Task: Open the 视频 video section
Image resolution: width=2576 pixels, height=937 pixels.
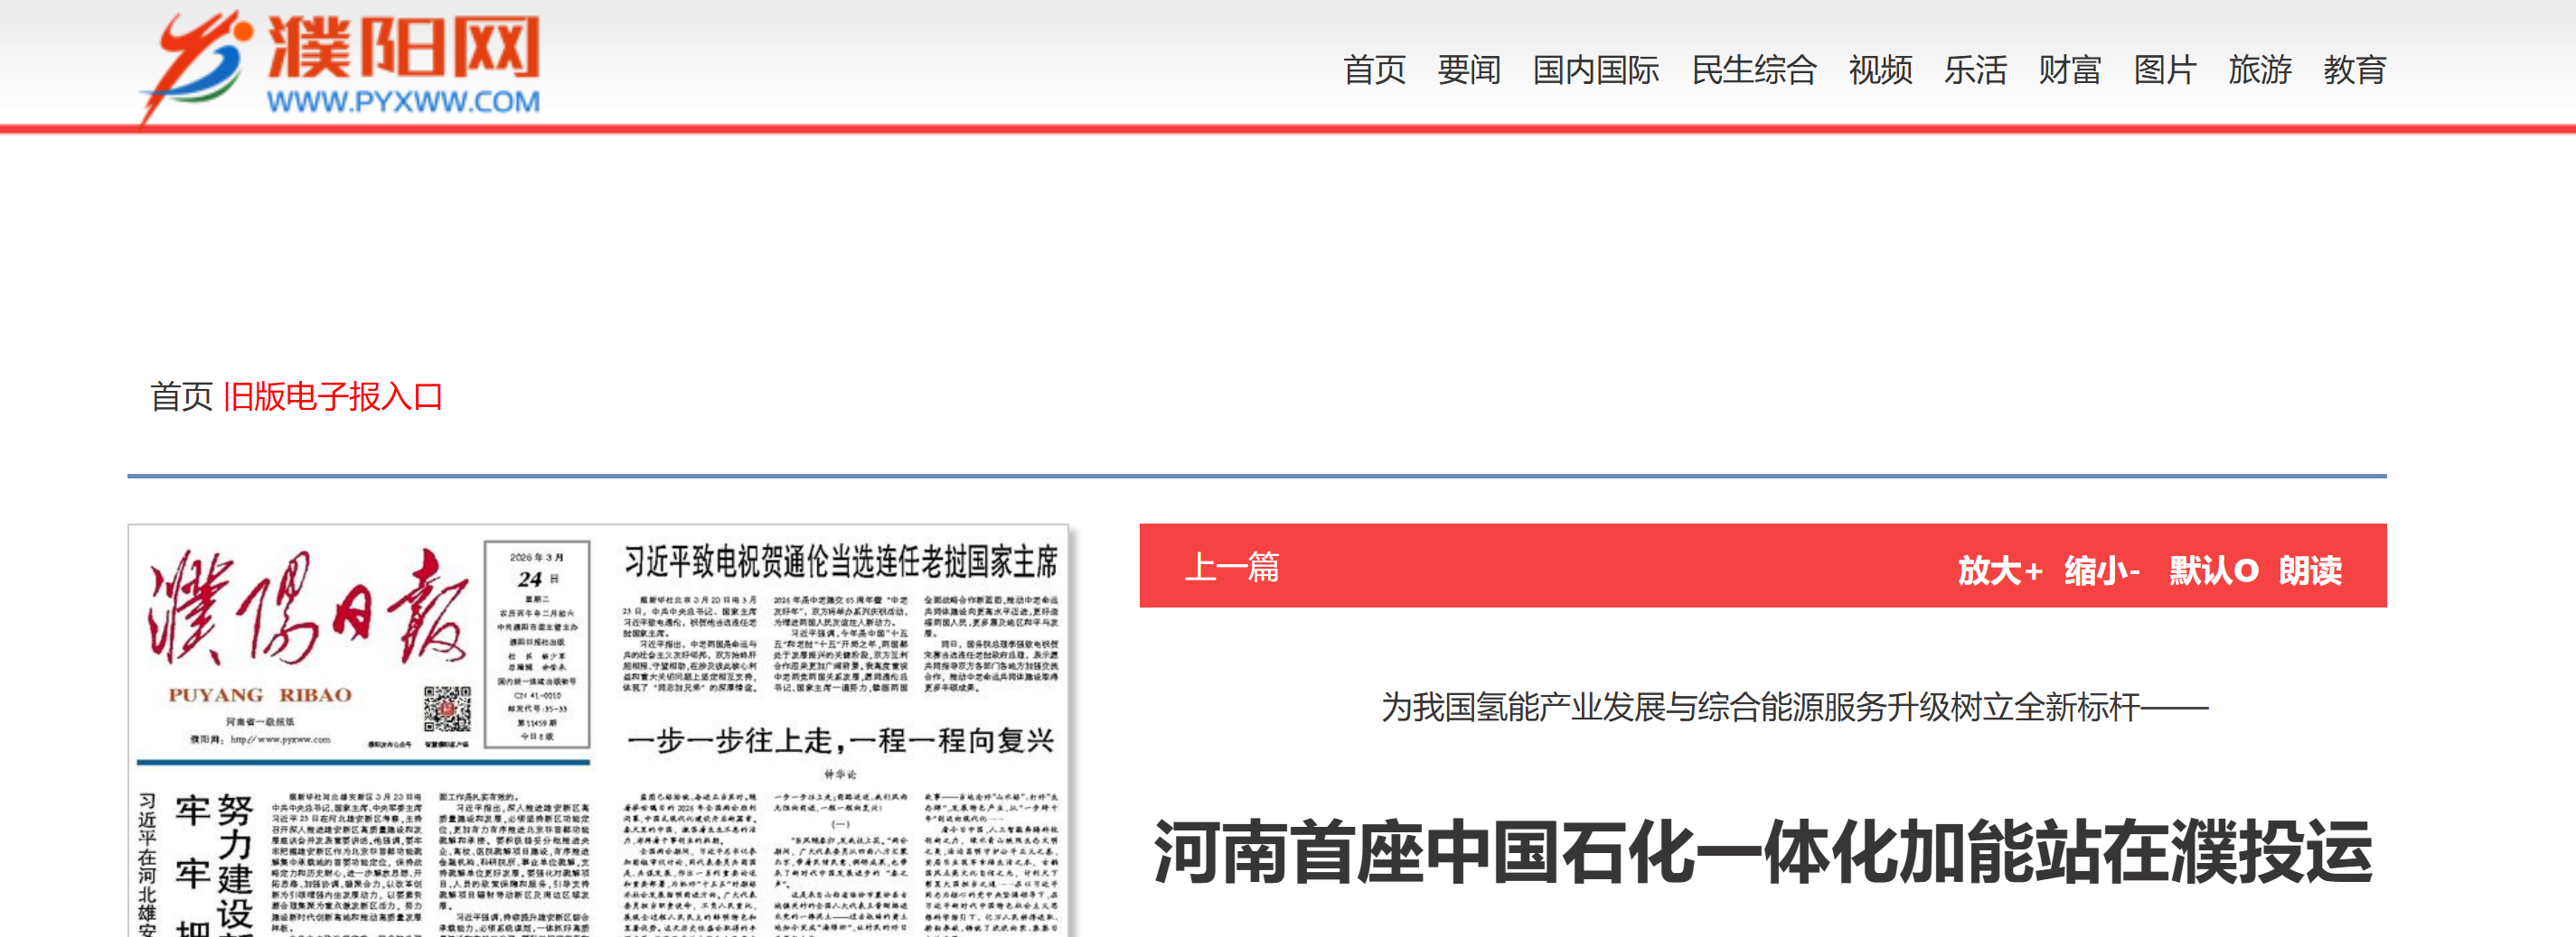Action: [1884, 70]
